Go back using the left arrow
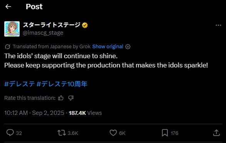226x143 pixels. (x=8, y=7)
